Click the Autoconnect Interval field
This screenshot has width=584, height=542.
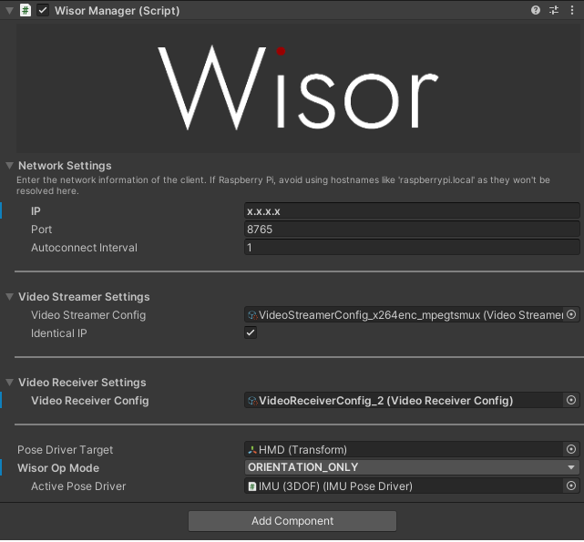(412, 248)
